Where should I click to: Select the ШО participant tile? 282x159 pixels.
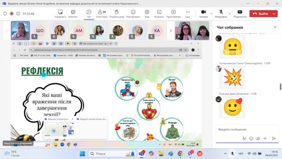(x=40, y=30)
